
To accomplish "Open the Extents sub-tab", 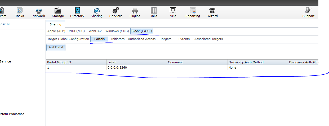I will click(184, 39).
